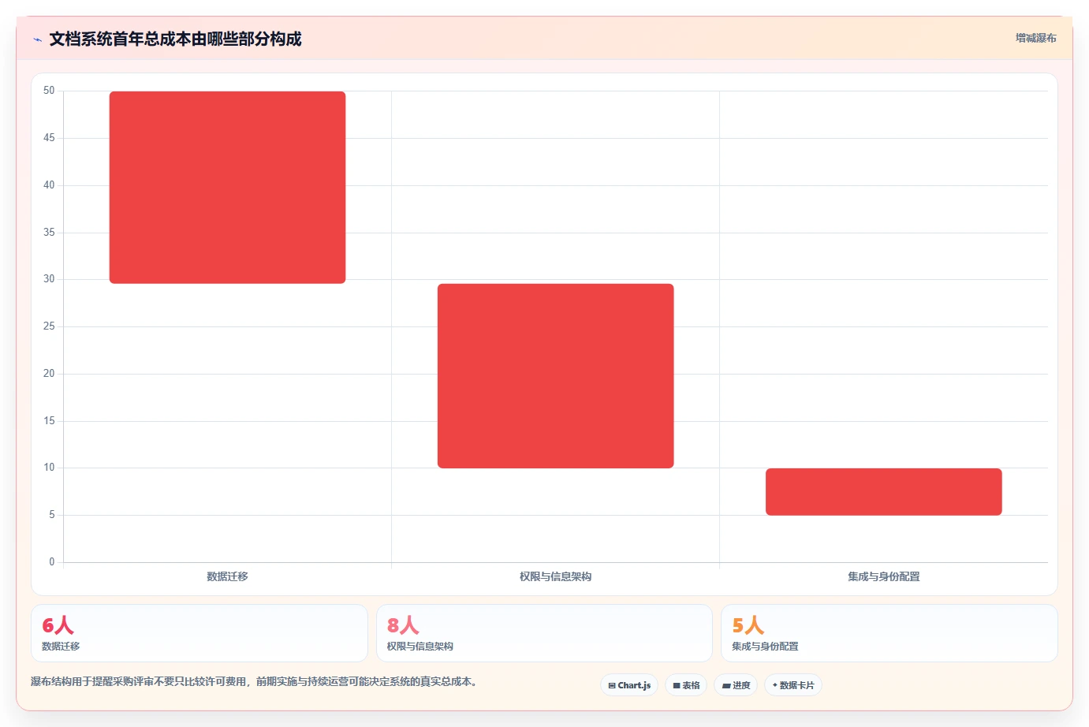This screenshot has height=727, width=1089.
Task: Click the 表格 tag chip
Action: (x=686, y=685)
